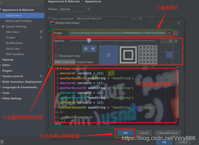199x145 pixels.
Task: Enable This project only checkbox
Action: point(56,56)
